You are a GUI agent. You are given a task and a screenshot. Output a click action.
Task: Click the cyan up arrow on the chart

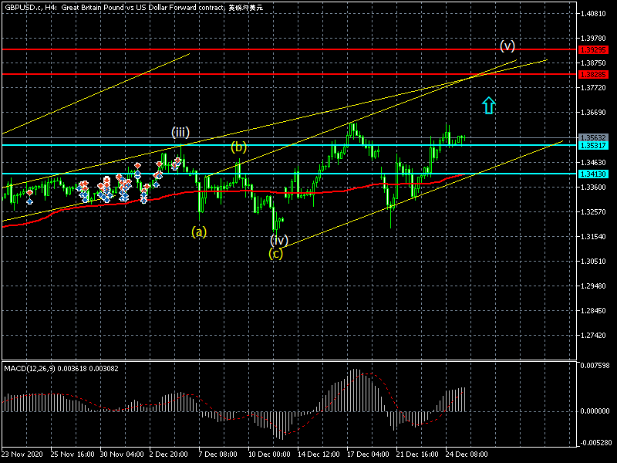coord(488,106)
